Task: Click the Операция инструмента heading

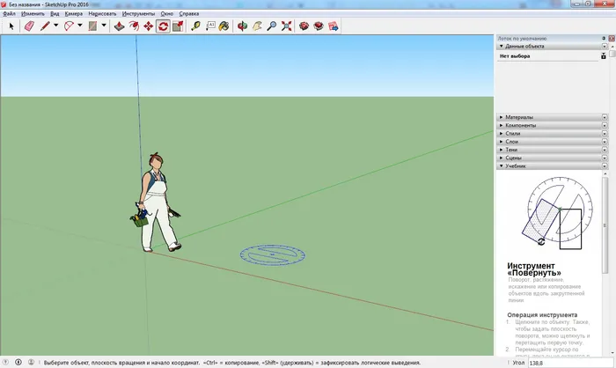Action: click(x=542, y=315)
